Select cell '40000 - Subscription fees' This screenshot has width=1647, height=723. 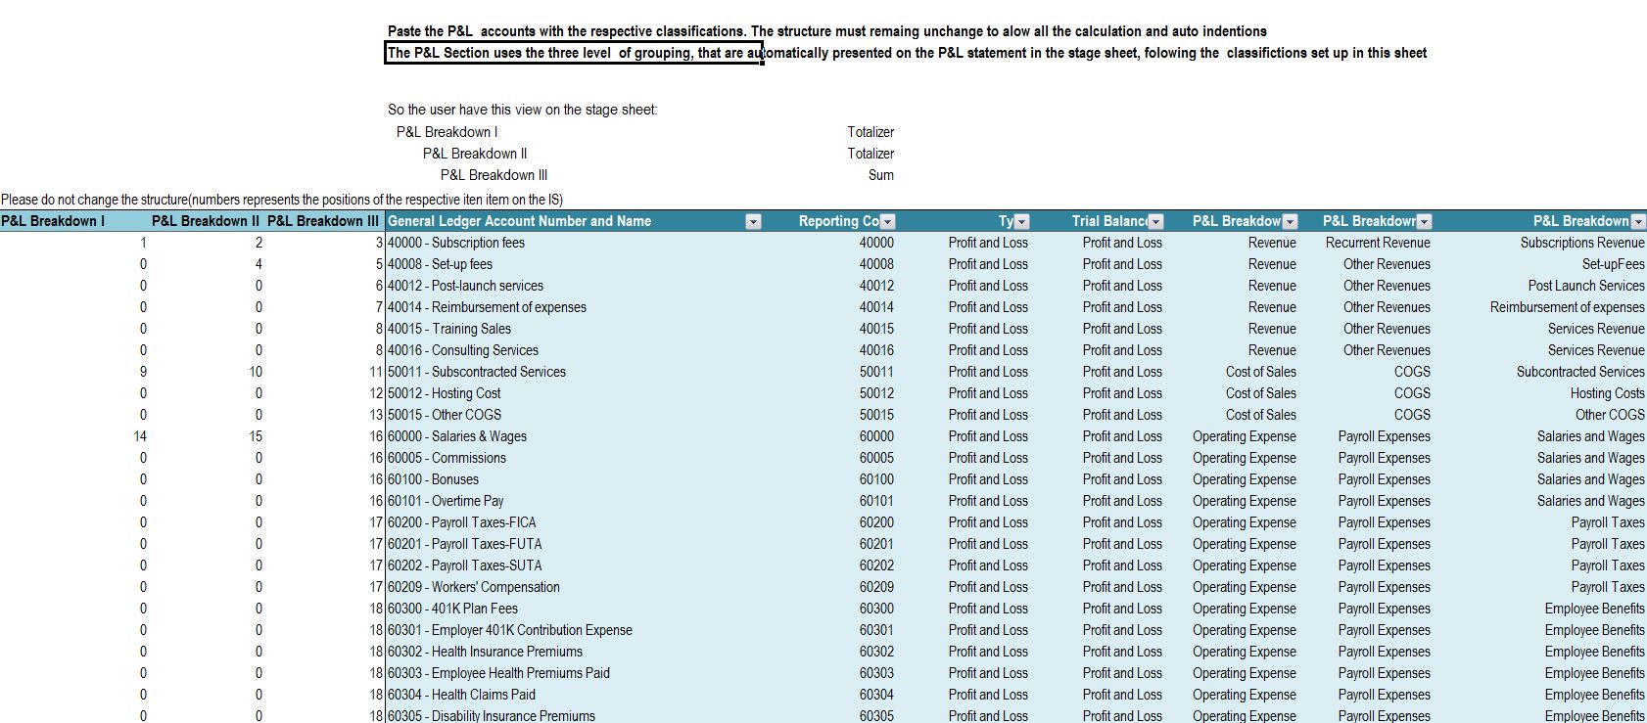(574, 243)
